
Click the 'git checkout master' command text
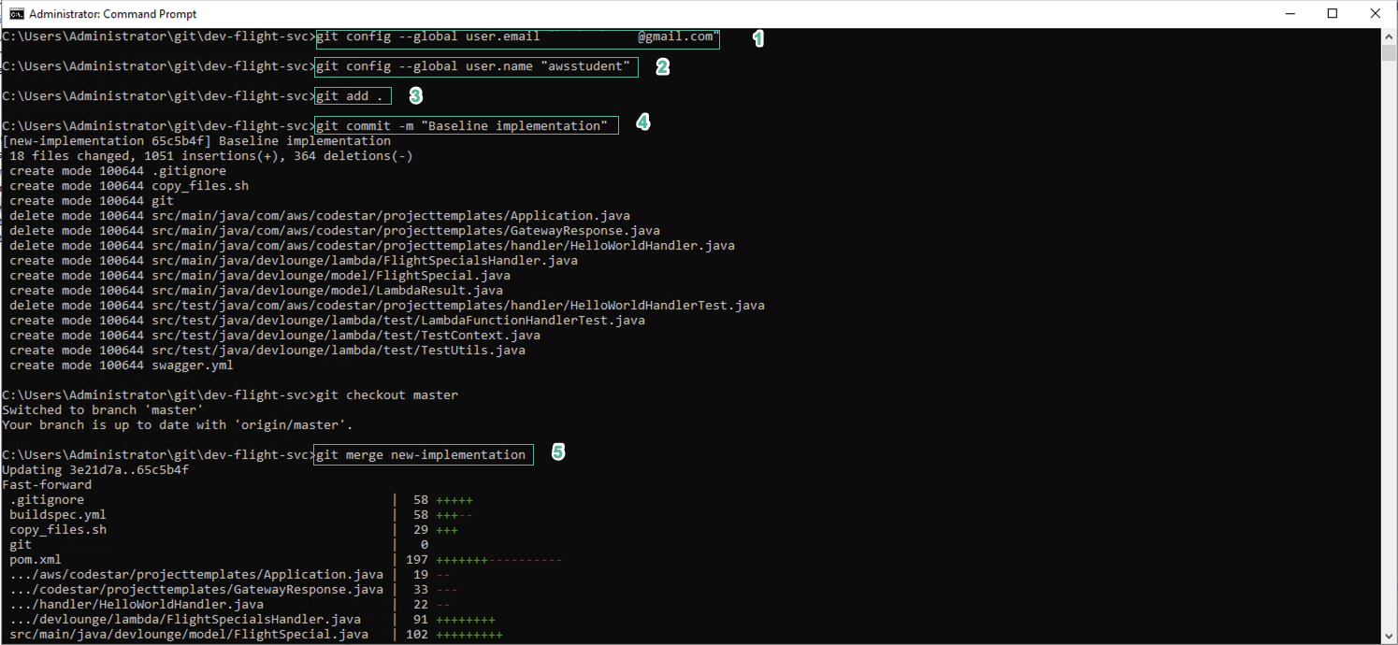387,395
